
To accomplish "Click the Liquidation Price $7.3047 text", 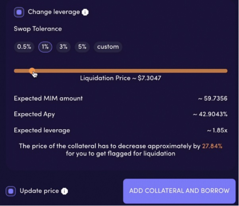I will point(120,78).
